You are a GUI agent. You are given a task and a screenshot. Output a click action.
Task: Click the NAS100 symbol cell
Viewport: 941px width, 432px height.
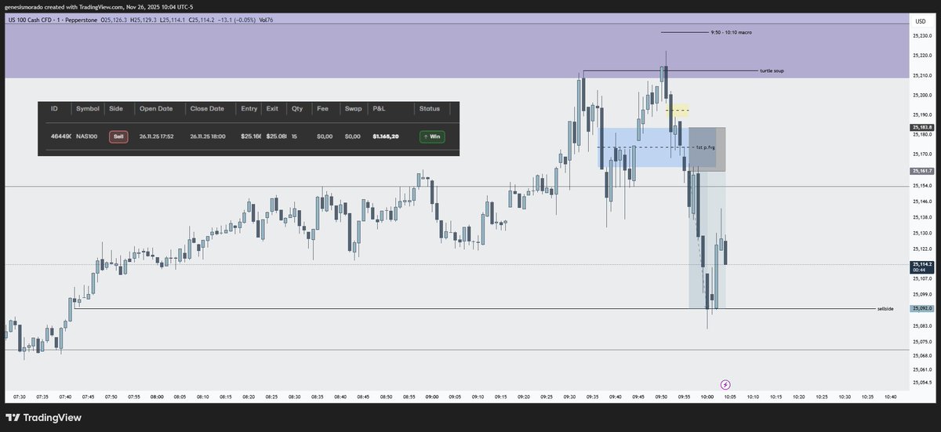87,136
